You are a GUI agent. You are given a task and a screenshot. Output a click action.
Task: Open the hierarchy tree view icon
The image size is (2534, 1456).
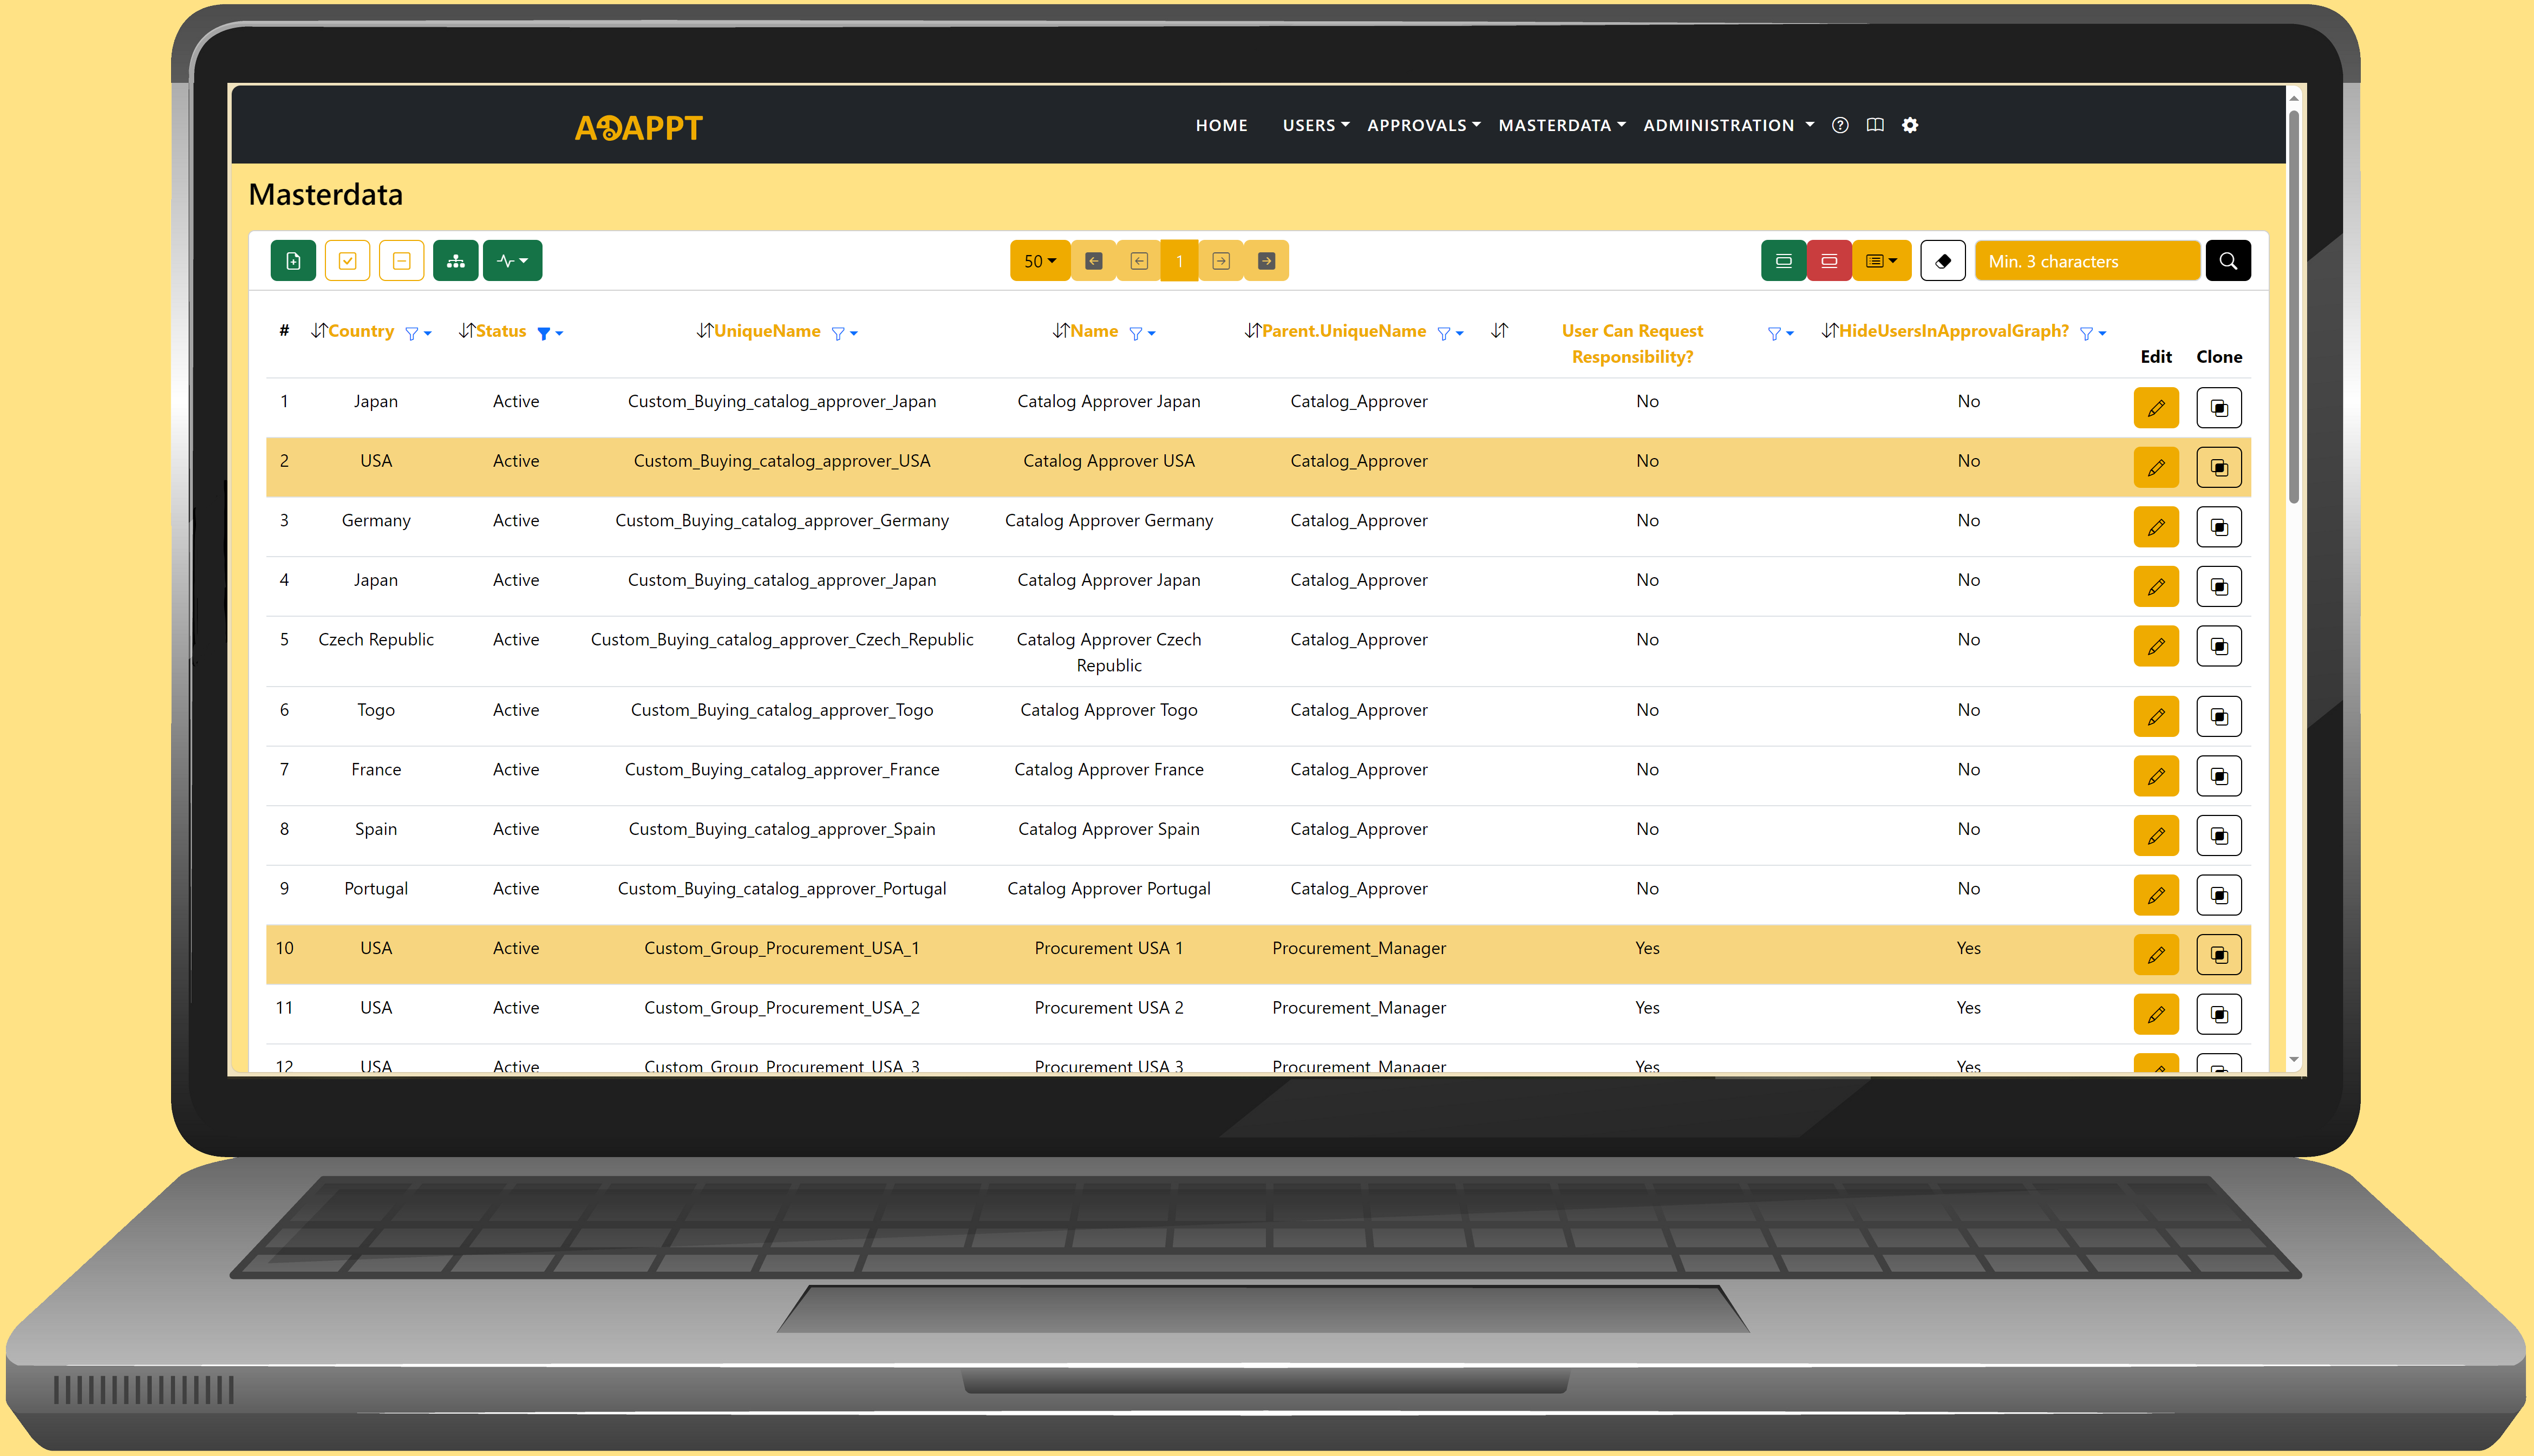[x=455, y=261]
